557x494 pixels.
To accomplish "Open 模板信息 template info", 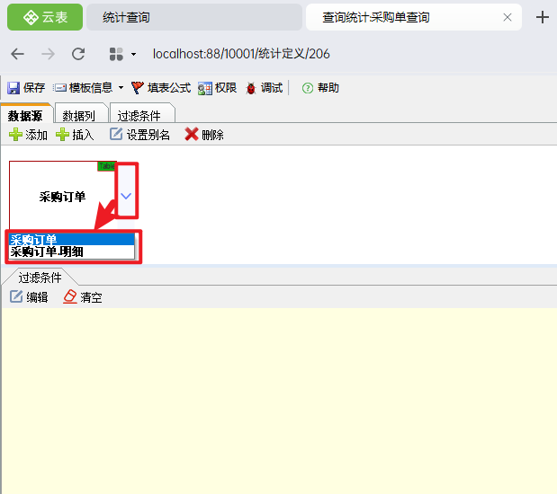I will [x=83, y=88].
